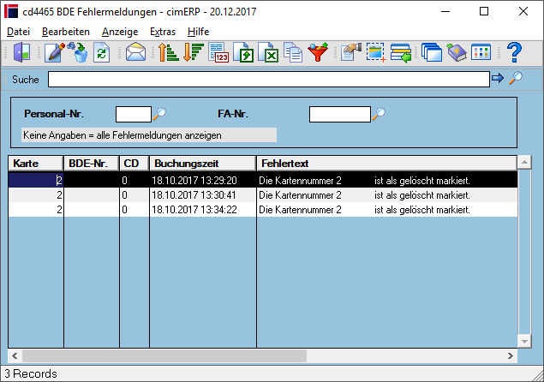Click the magnifier next to Personal-Nr. field
The width and height of the screenshot is (544, 382).
tap(159, 114)
